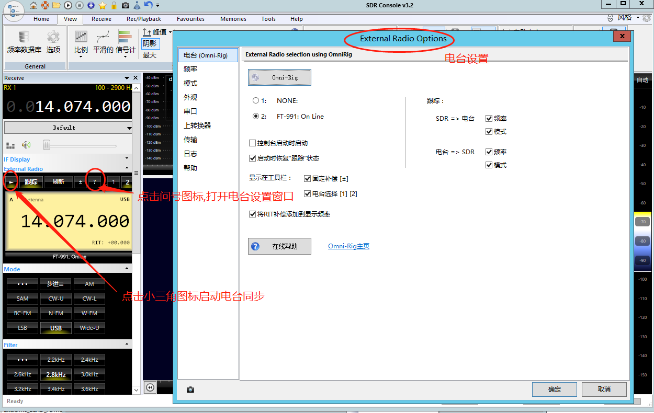Click 确定 to confirm the dialog
Viewport: 654px width, 413px height.
tap(555, 389)
